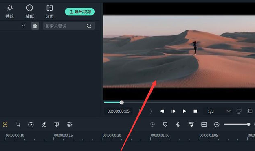Open the 1/2 preview quality dropdown
This screenshot has height=151, width=255.
pyautogui.click(x=219, y=111)
